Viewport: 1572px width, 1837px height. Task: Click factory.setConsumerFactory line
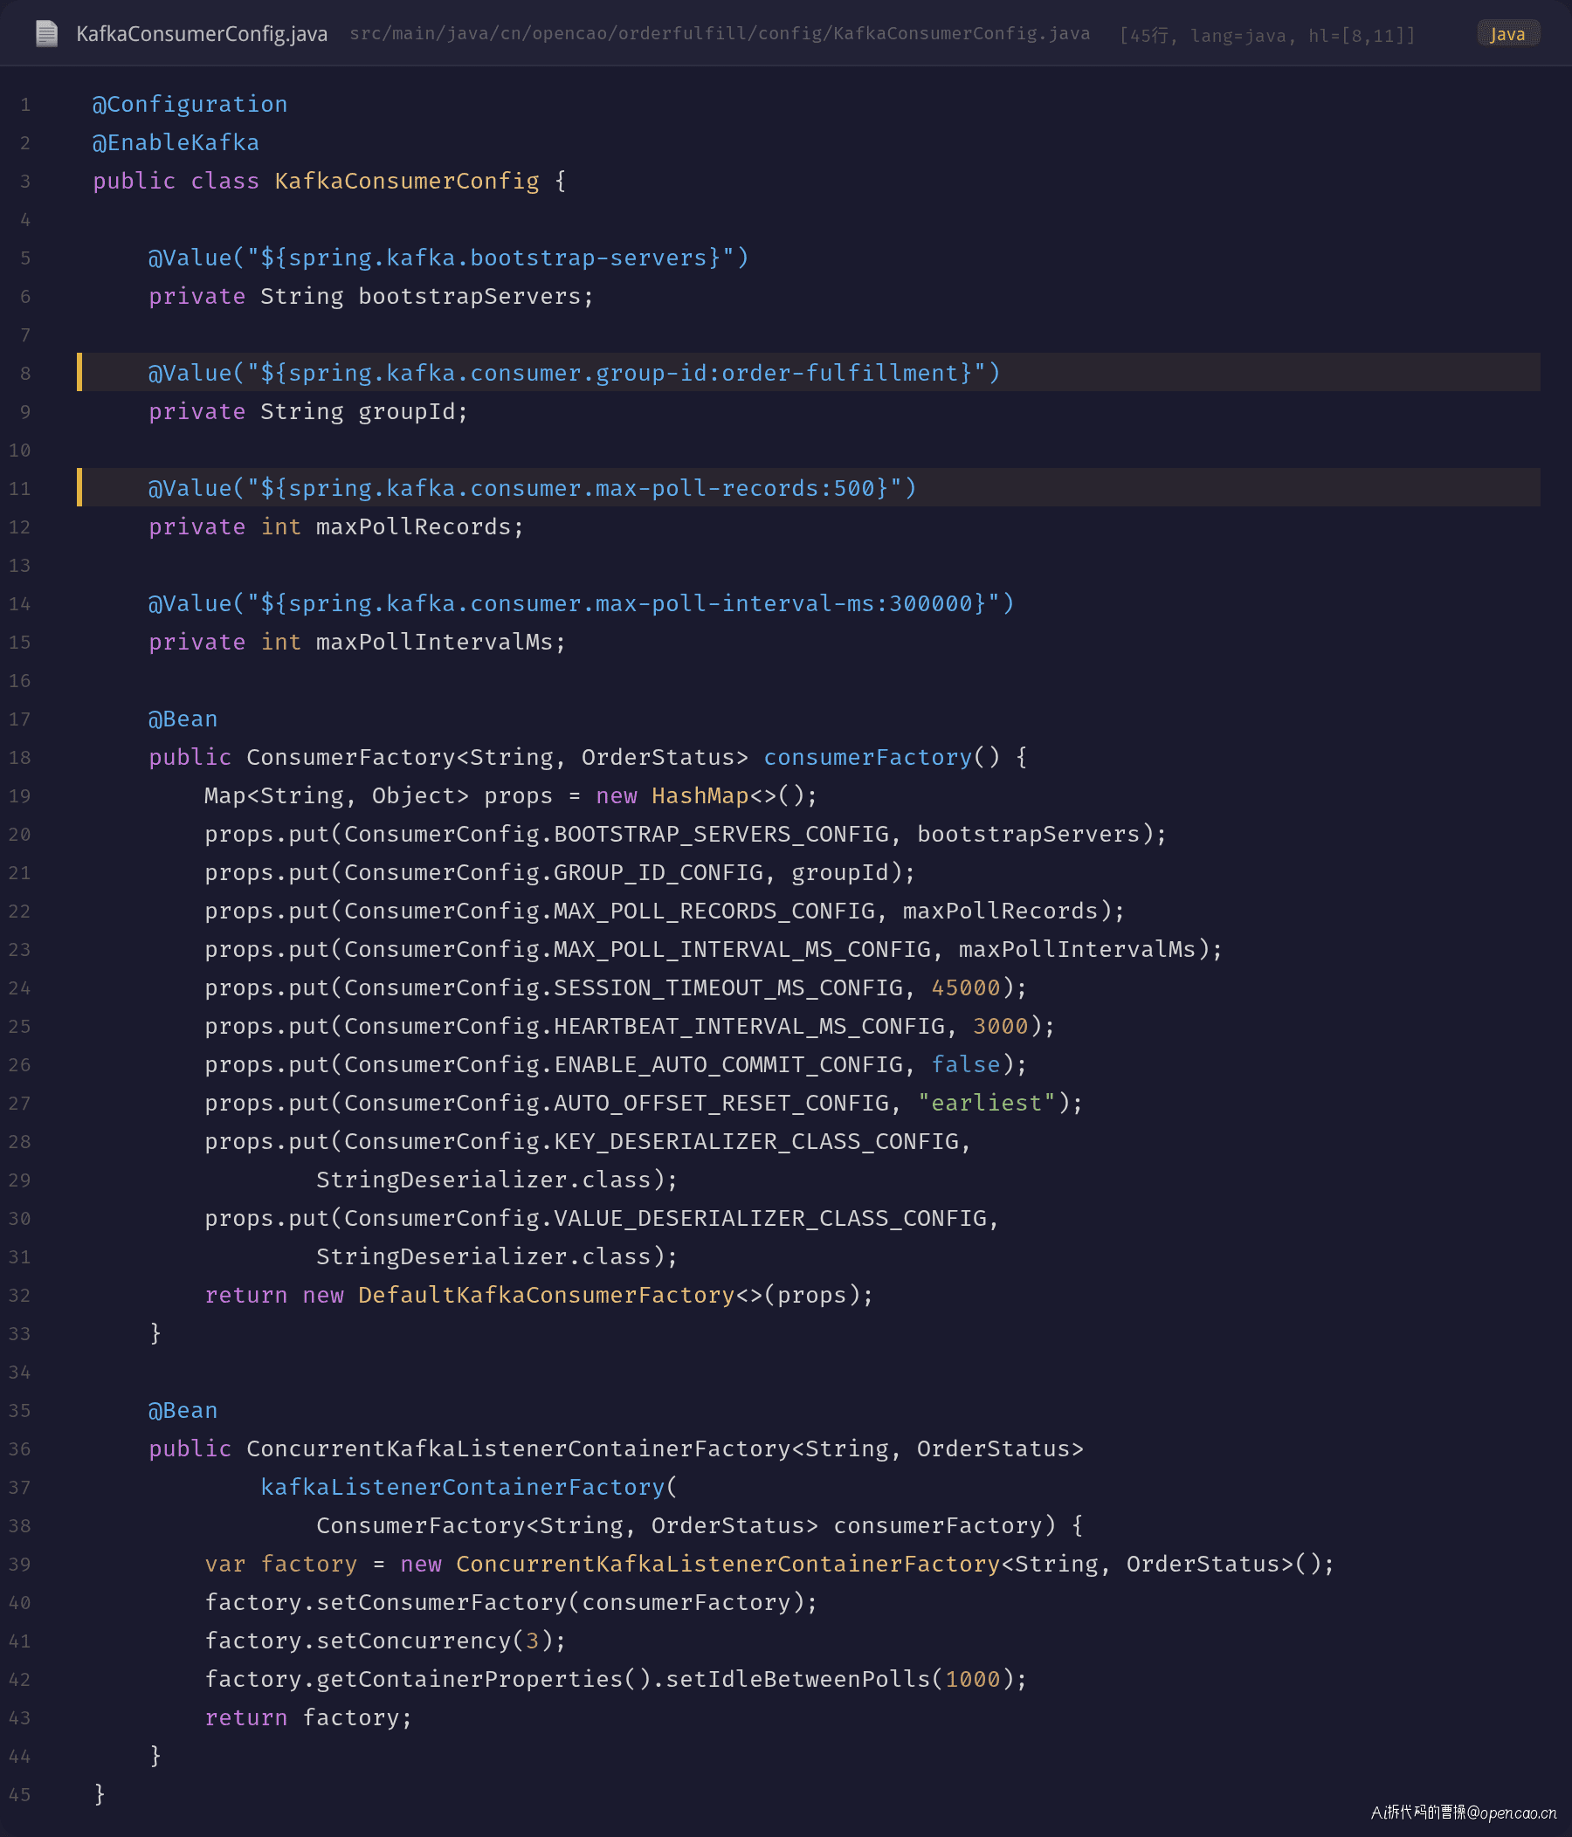pyautogui.click(x=511, y=1602)
